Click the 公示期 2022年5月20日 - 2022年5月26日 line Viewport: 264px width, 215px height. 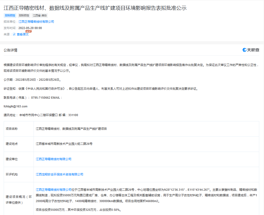point(33,80)
